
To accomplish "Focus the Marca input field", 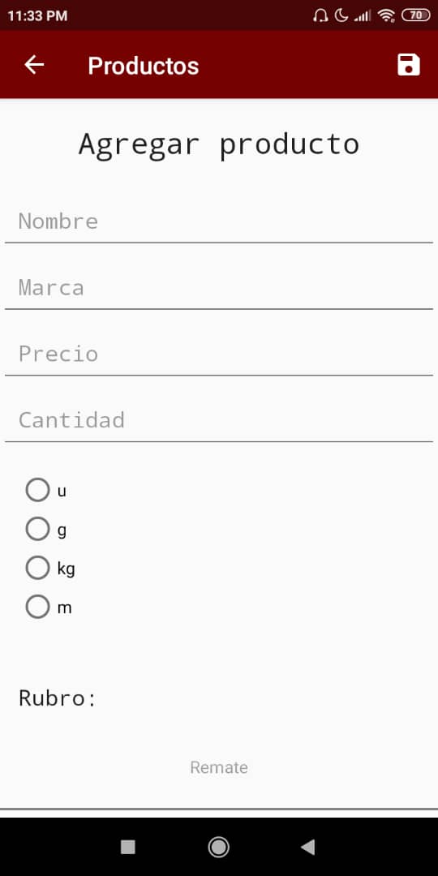I will [x=219, y=288].
